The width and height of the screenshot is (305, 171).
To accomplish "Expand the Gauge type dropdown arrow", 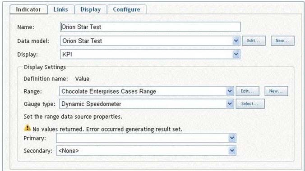I will pyautogui.click(x=230, y=104).
